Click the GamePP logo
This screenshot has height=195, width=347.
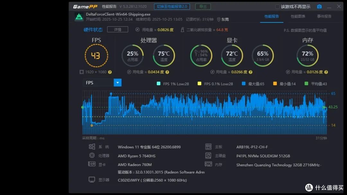[x=85, y=7]
